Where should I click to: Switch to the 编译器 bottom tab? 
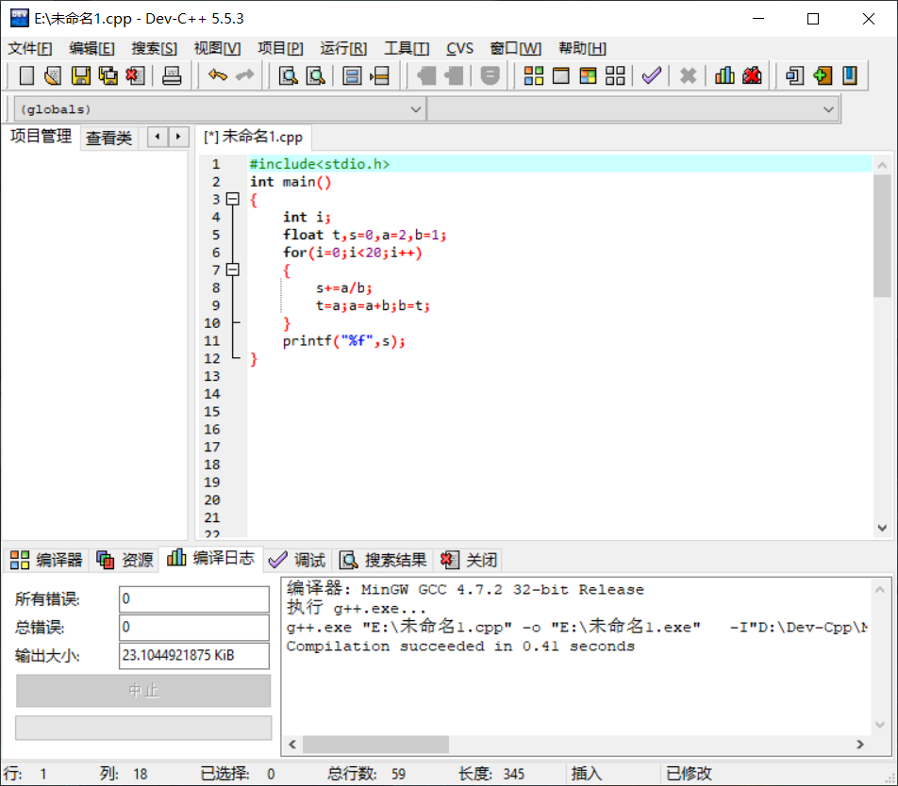[46, 560]
